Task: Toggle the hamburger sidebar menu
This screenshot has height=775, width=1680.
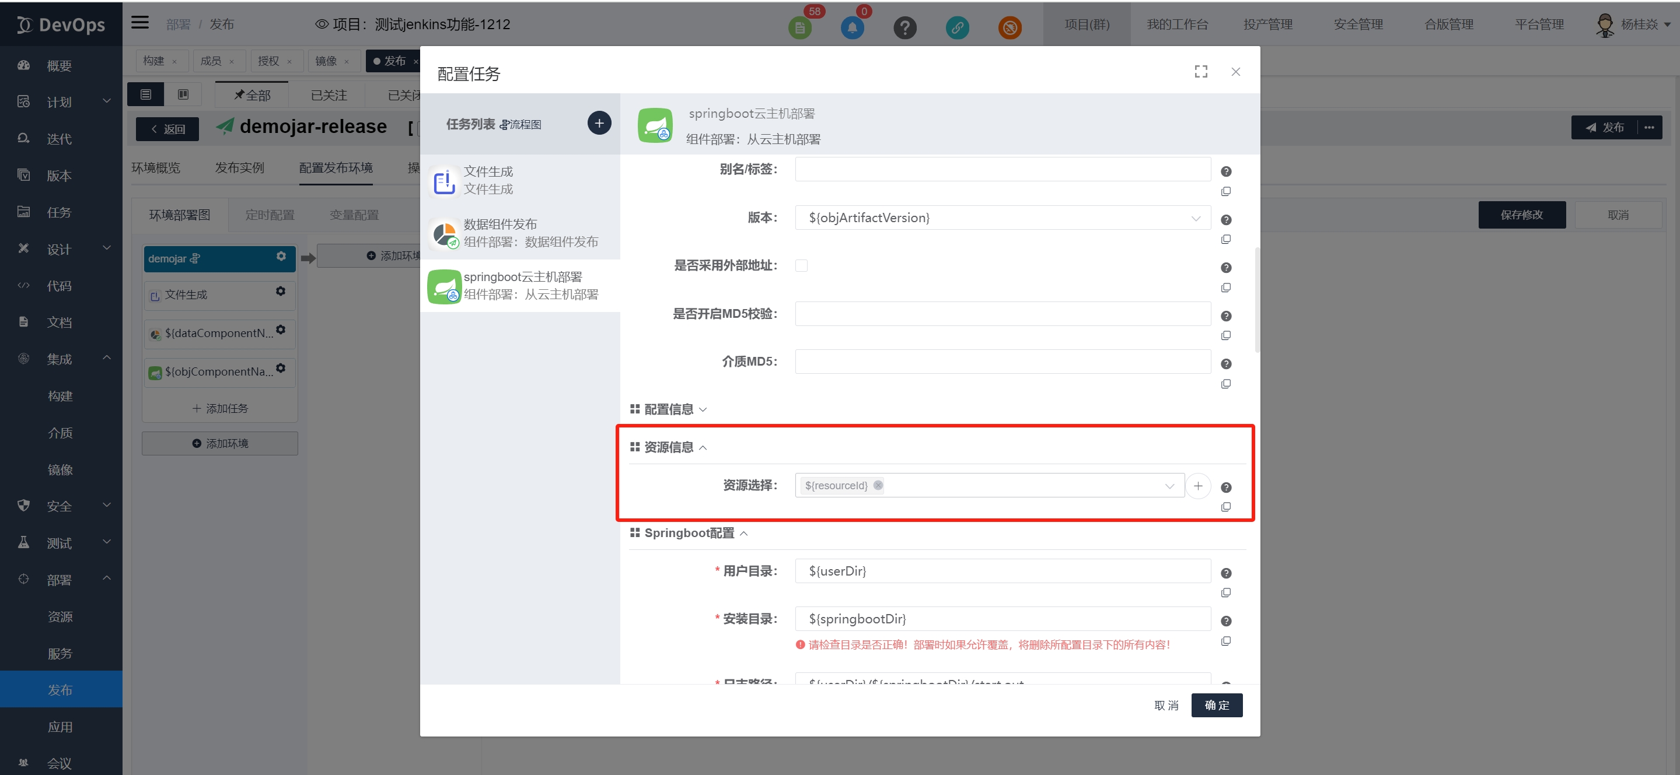Action: [x=139, y=23]
